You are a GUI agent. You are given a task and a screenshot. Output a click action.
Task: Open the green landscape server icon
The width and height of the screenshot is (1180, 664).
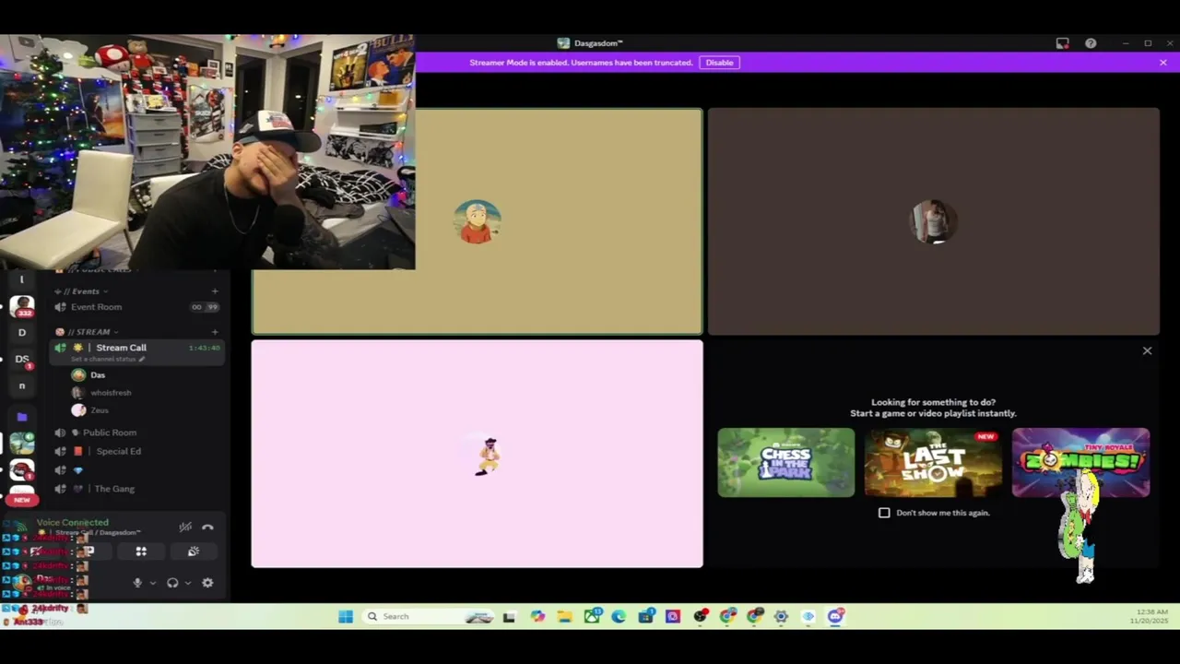click(x=22, y=443)
